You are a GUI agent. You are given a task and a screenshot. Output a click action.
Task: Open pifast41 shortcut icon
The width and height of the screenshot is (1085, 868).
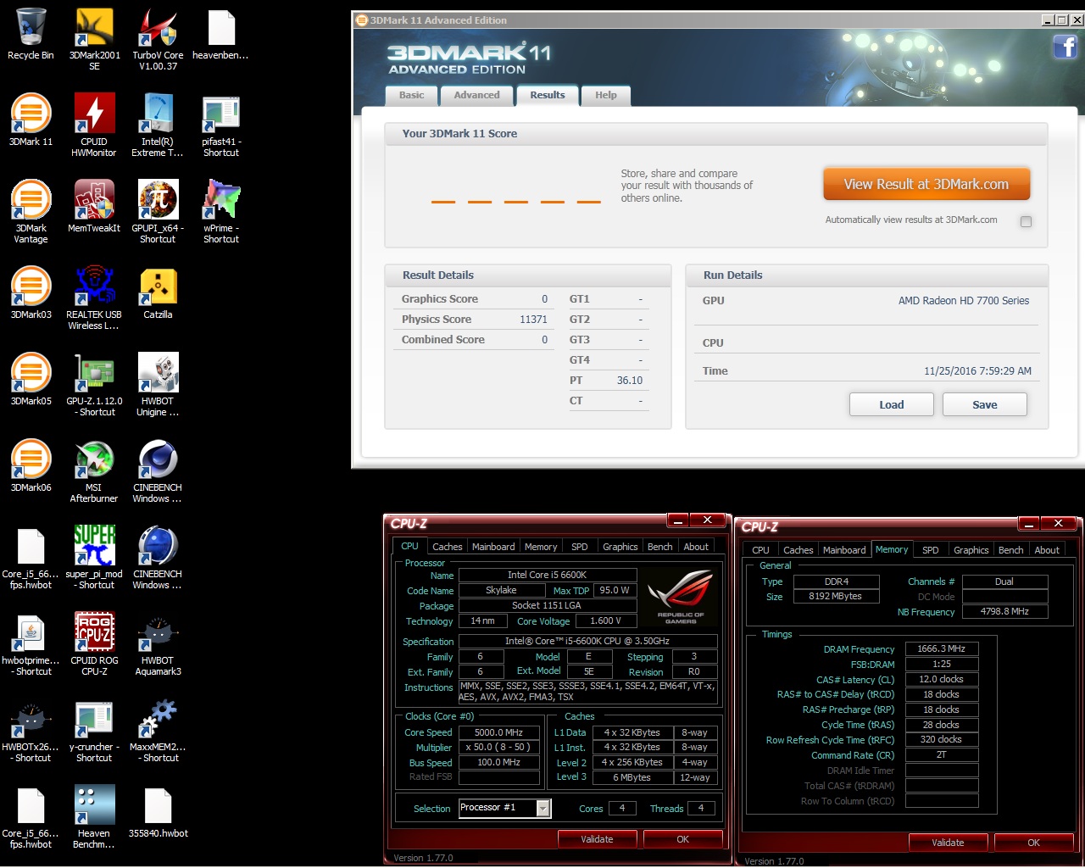pos(221,114)
